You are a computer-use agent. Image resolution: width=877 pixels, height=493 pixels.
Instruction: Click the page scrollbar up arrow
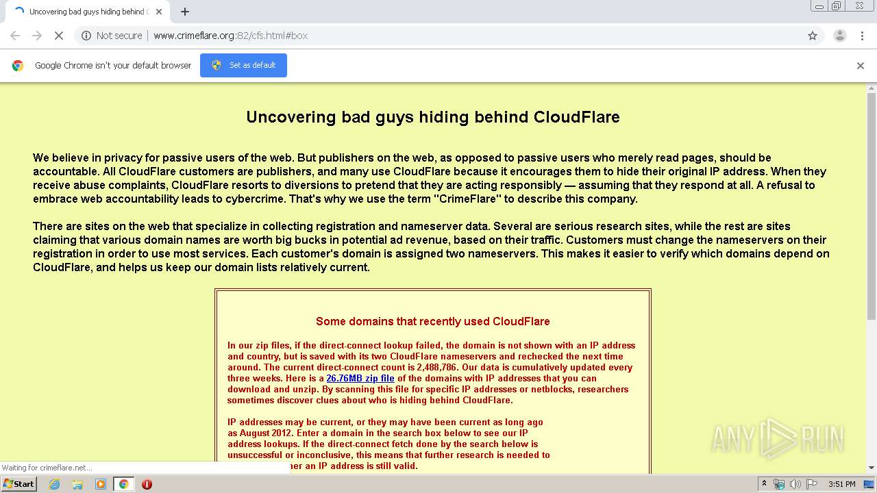pos(872,88)
